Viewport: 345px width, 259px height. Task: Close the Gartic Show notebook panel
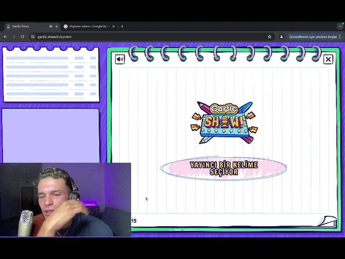pyautogui.click(x=328, y=59)
